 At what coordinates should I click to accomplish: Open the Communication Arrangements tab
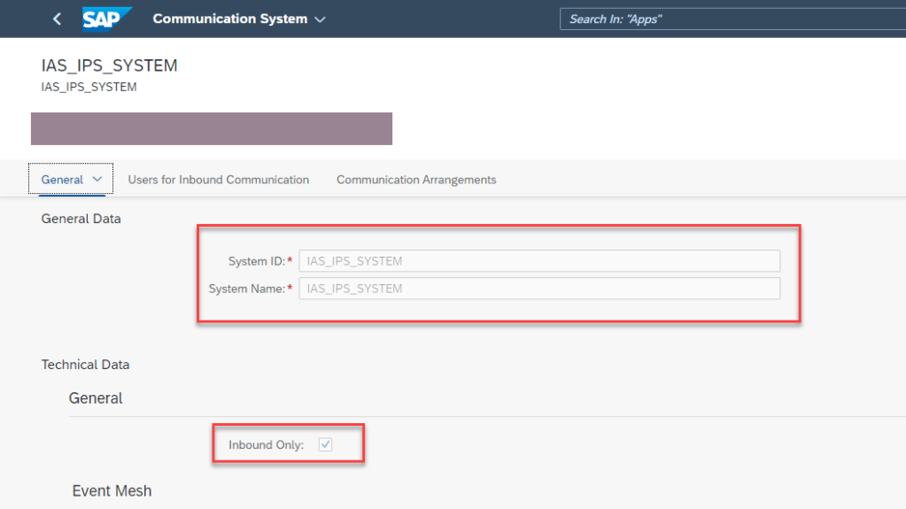click(x=416, y=180)
